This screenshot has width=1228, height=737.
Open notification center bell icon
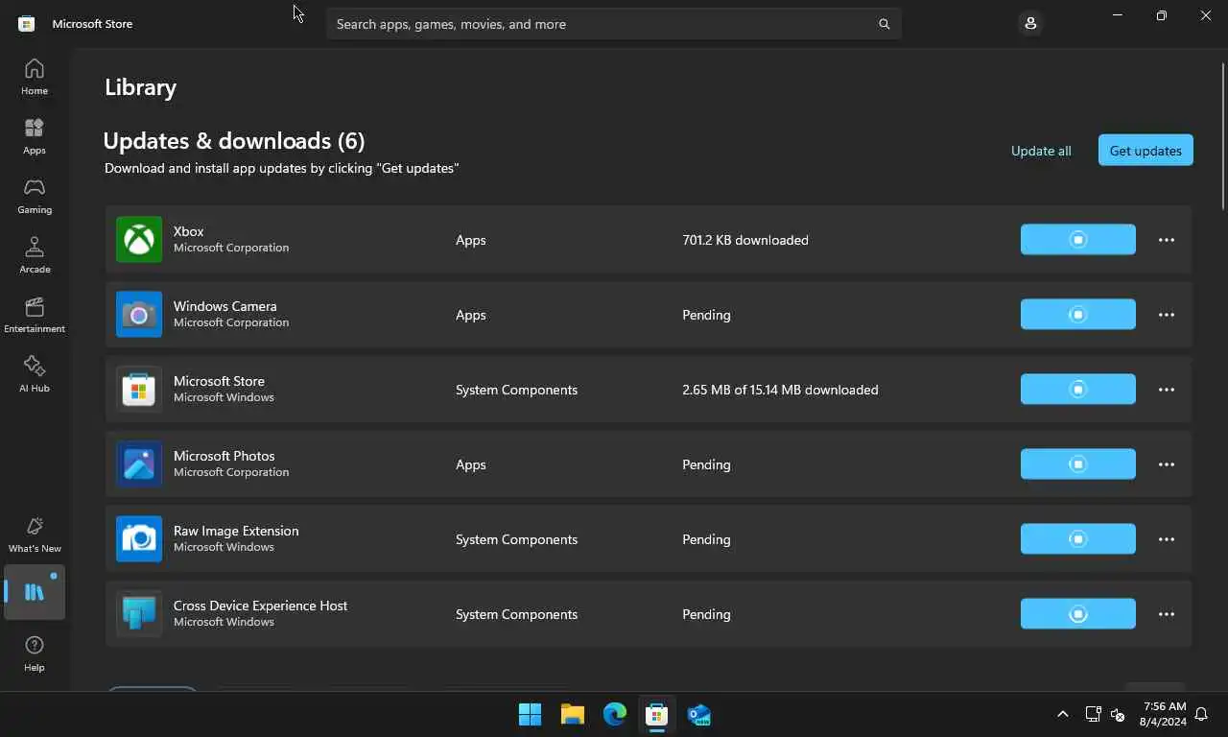click(1202, 714)
